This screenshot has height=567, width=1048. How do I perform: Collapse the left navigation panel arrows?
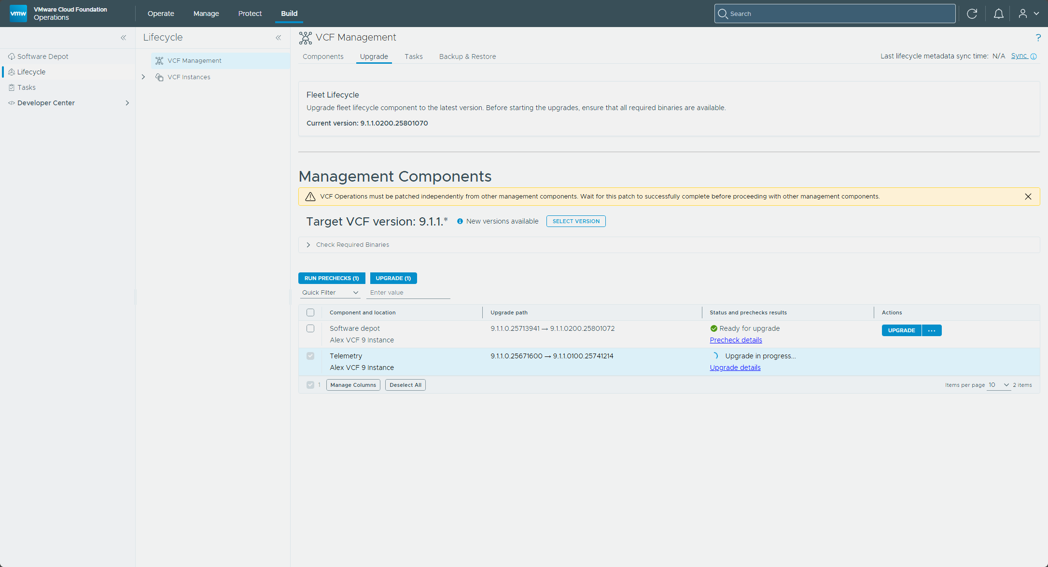coord(124,37)
